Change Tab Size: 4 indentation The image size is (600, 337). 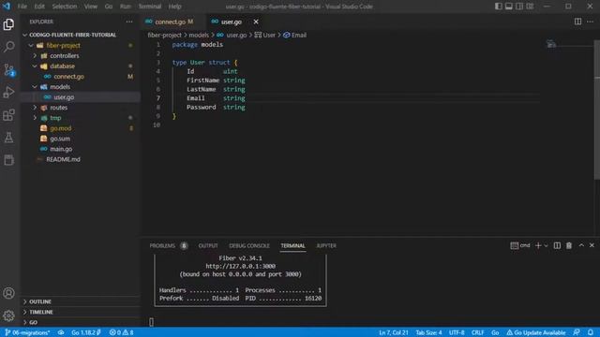[428, 332]
